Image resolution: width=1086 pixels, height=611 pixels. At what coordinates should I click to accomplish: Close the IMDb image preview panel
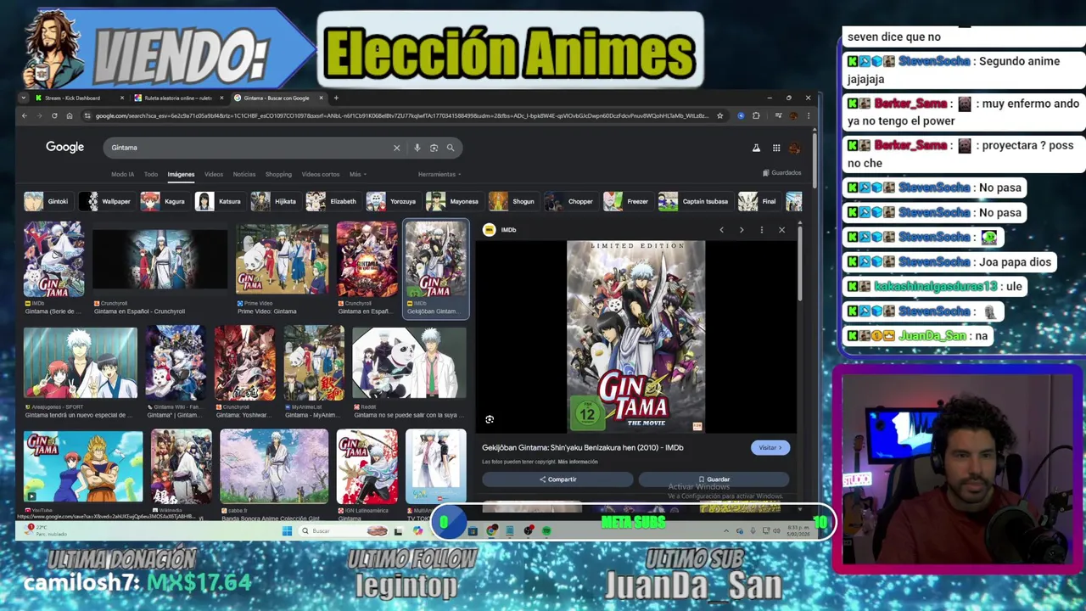point(781,230)
